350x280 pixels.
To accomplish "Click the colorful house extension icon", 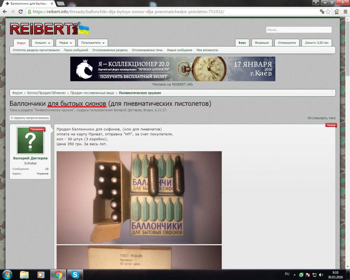I will click(x=337, y=12).
